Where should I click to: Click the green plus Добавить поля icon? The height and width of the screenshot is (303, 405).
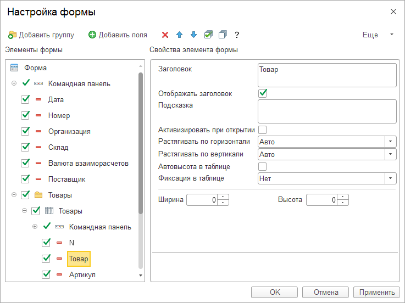pyautogui.click(x=92, y=35)
